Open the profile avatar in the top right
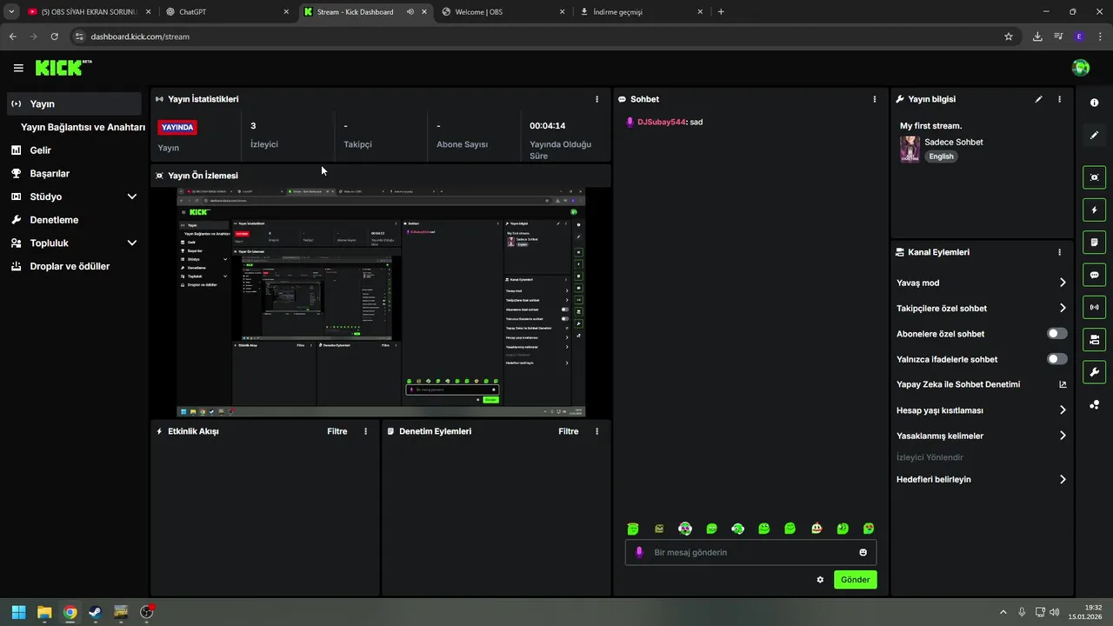Viewport: 1113px width, 626px height. tap(1081, 68)
